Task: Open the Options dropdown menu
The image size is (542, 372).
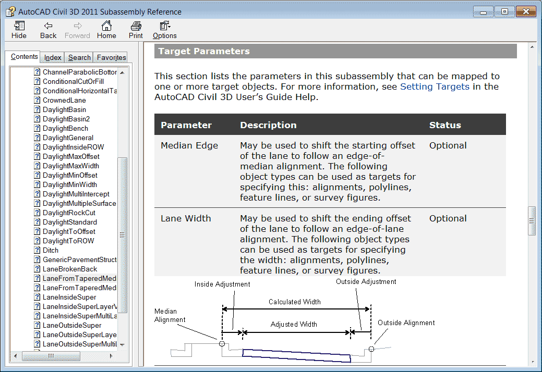Action: [164, 30]
